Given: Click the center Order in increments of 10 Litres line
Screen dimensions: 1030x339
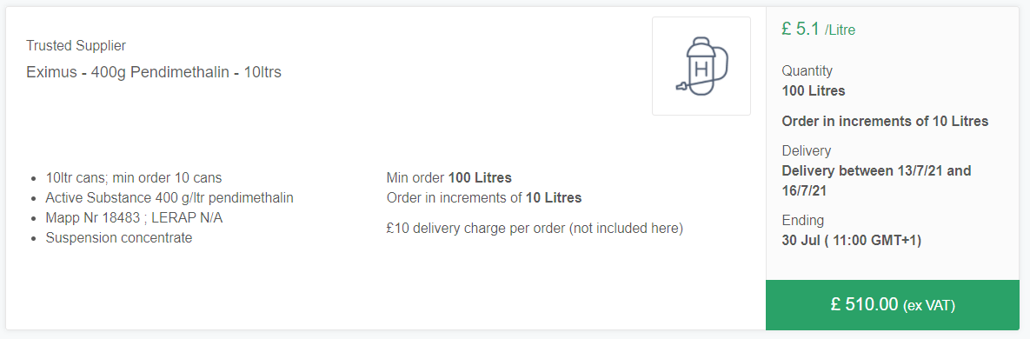Looking at the screenshot, I should 484,198.
